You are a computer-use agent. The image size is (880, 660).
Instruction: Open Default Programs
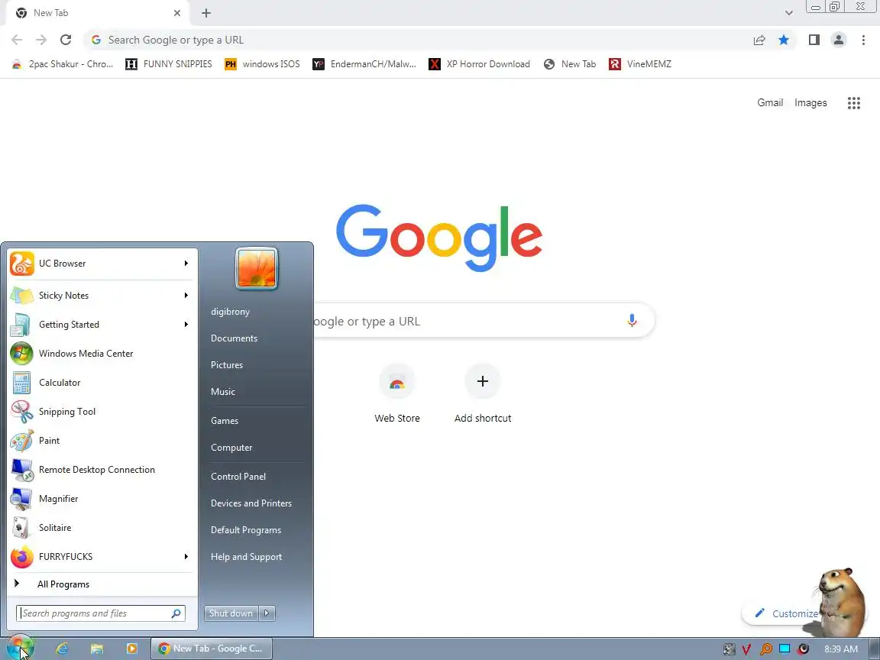coord(246,530)
